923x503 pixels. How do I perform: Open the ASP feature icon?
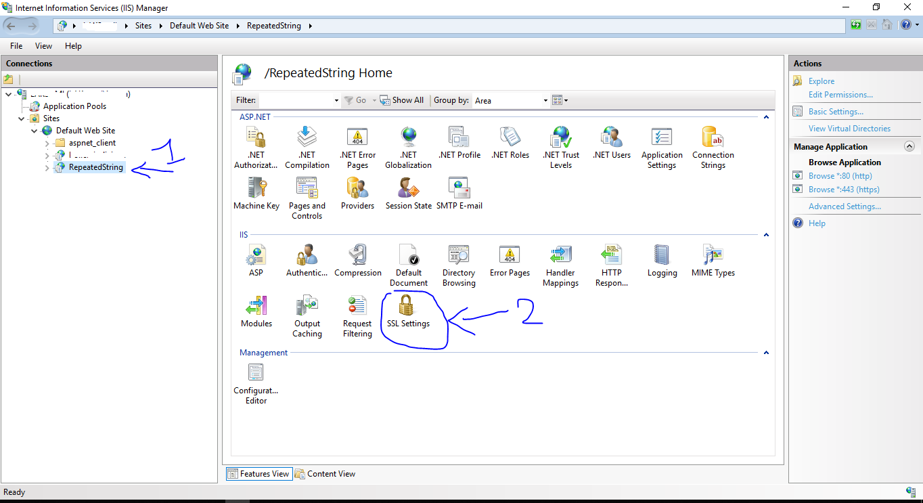[x=256, y=261]
